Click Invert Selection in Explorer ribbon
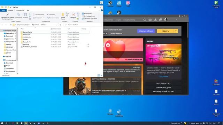223x125 pixels. click(x=90, y=18)
